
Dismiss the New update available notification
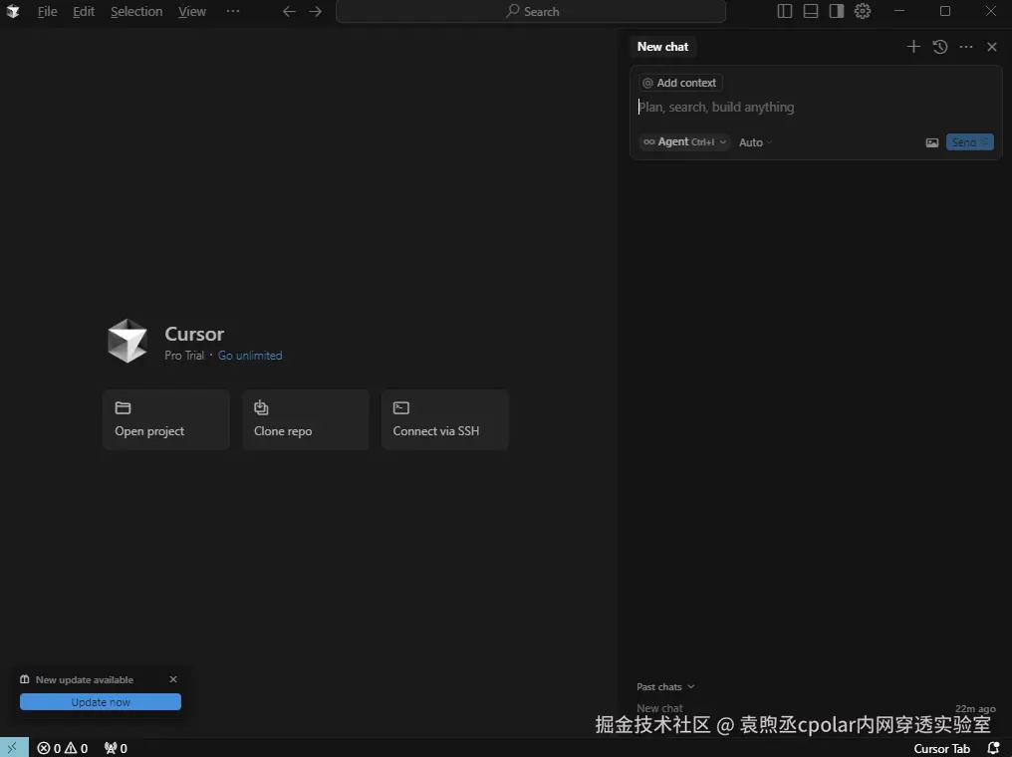tap(173, 679)
